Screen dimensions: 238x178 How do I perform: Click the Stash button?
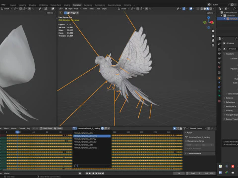click(x=58, y=128)
